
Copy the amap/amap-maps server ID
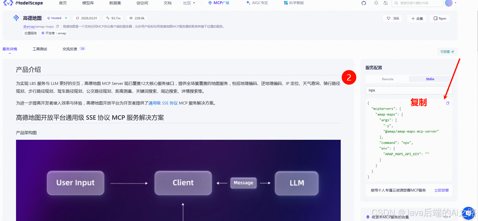[x=57, y=26]
